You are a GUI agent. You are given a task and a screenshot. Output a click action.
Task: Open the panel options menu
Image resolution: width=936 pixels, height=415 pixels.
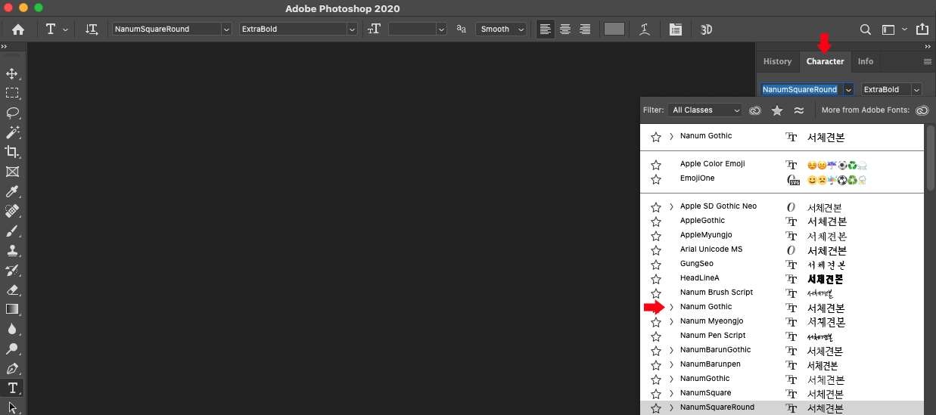pyautogui.click(x=927, y=61)
